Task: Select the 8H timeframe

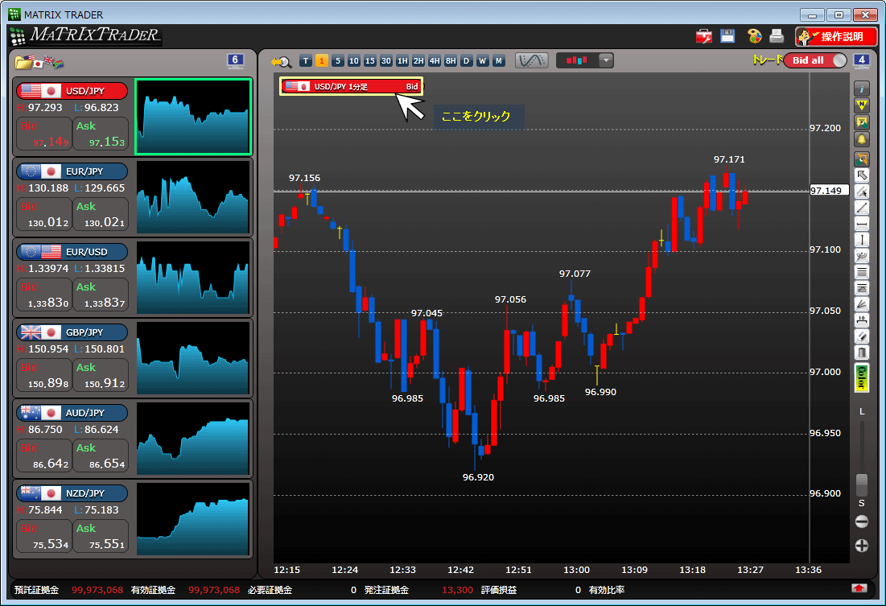Action: tap(451, 60)
